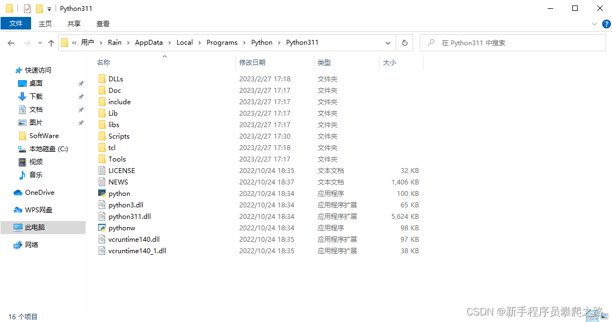
Task: Expand the ribbon with the chevron
Action: tap(595, 24)
